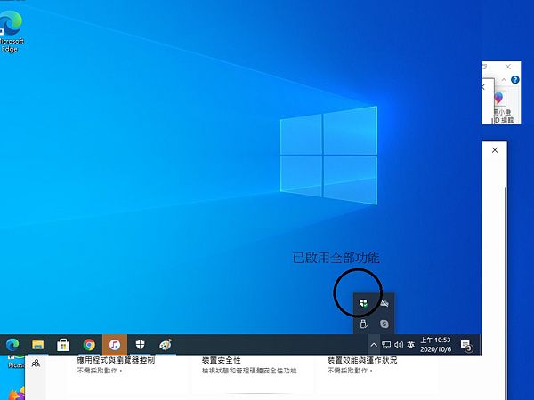
Task: Open Google Chrome from the taskbar
Action: (89, 345)
